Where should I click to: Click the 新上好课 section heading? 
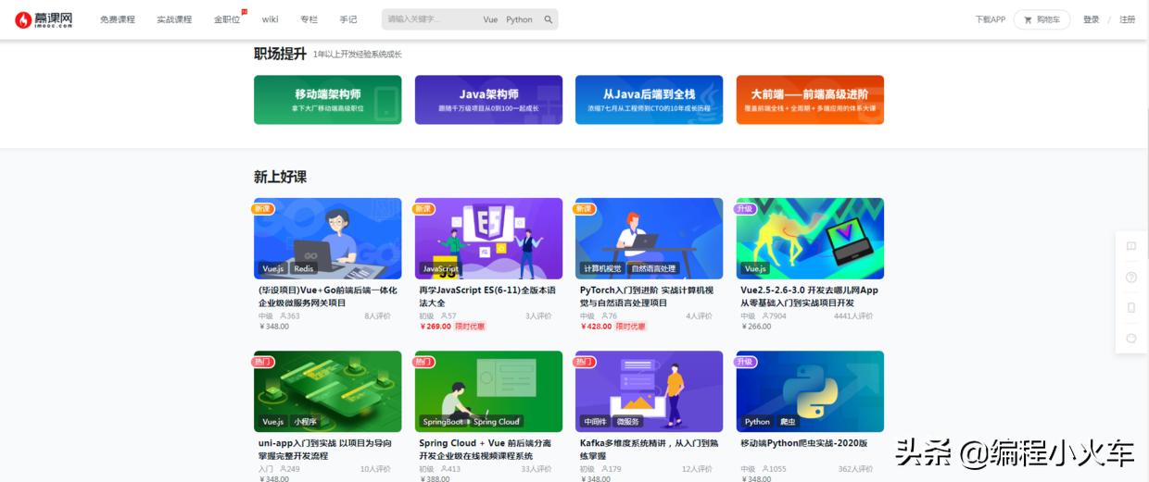pyautogui.click(x=280, y=177)
